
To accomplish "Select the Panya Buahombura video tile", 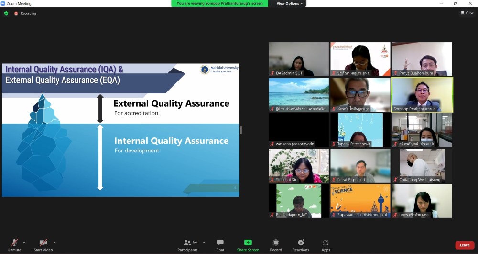I will tap(422, 59).
